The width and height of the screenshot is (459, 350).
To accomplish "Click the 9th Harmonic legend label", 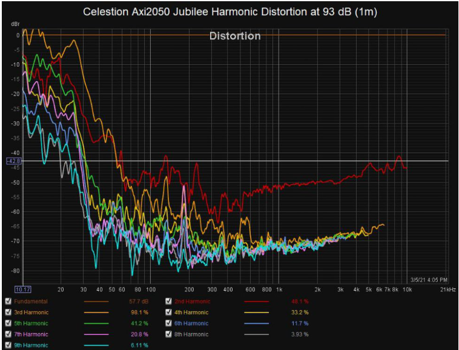I will [31, 345].
